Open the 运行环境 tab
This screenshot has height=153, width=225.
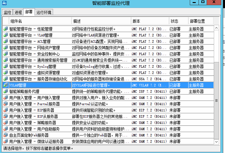click(x=44, y=12)
